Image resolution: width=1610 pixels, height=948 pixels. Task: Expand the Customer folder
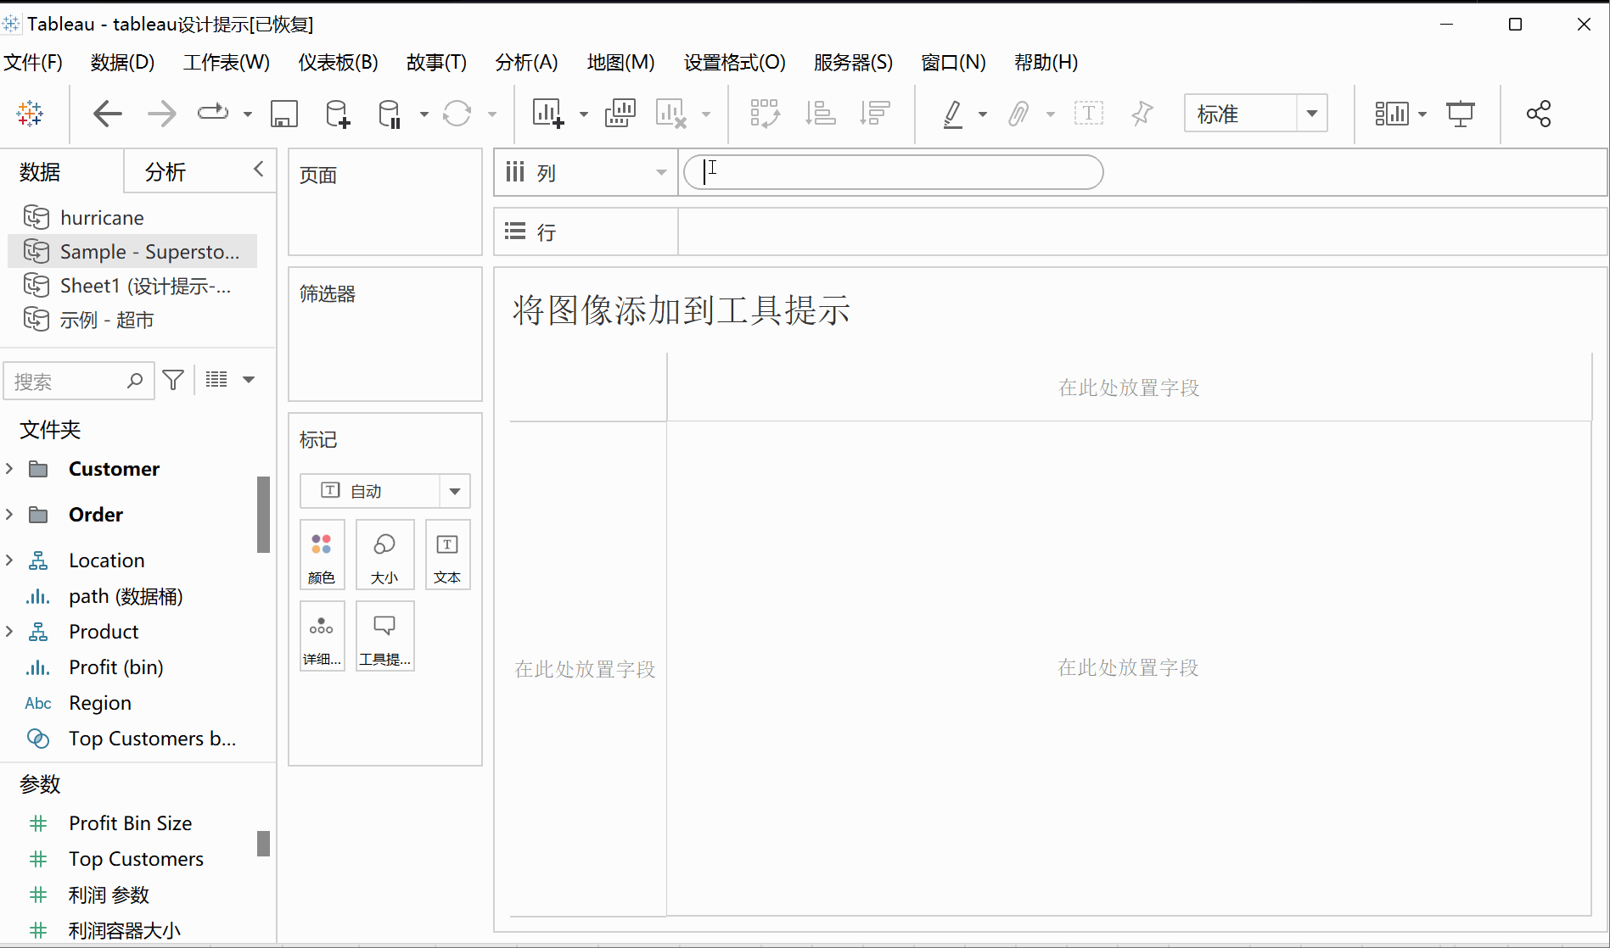[x=9, y=468]
